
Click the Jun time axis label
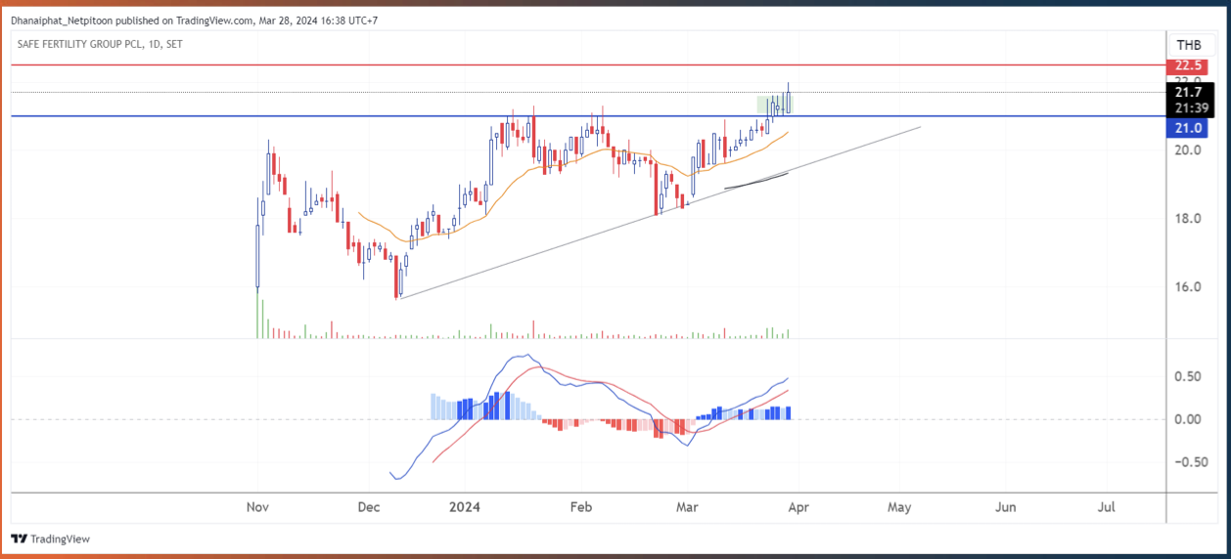click(1005, 507)
